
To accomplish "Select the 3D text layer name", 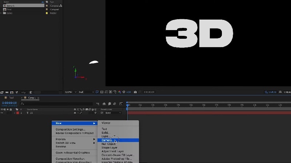I will pyautogui.click(x=31, y=113).
